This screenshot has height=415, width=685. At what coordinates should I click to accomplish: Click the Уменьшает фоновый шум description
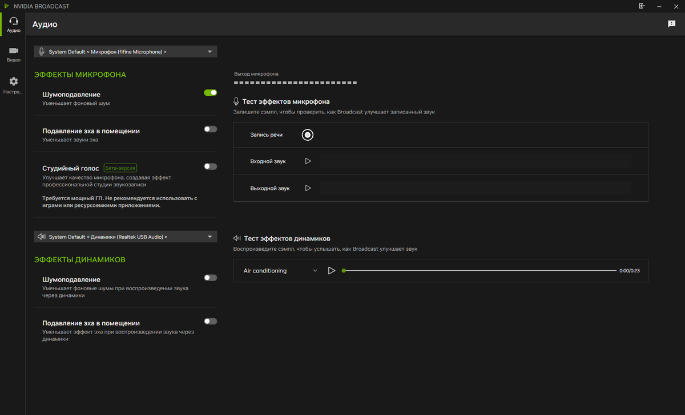click(x=76, y=104)
